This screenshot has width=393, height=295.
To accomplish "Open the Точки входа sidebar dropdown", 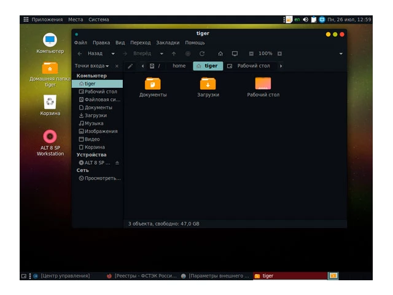I will (x=92, y=66).
